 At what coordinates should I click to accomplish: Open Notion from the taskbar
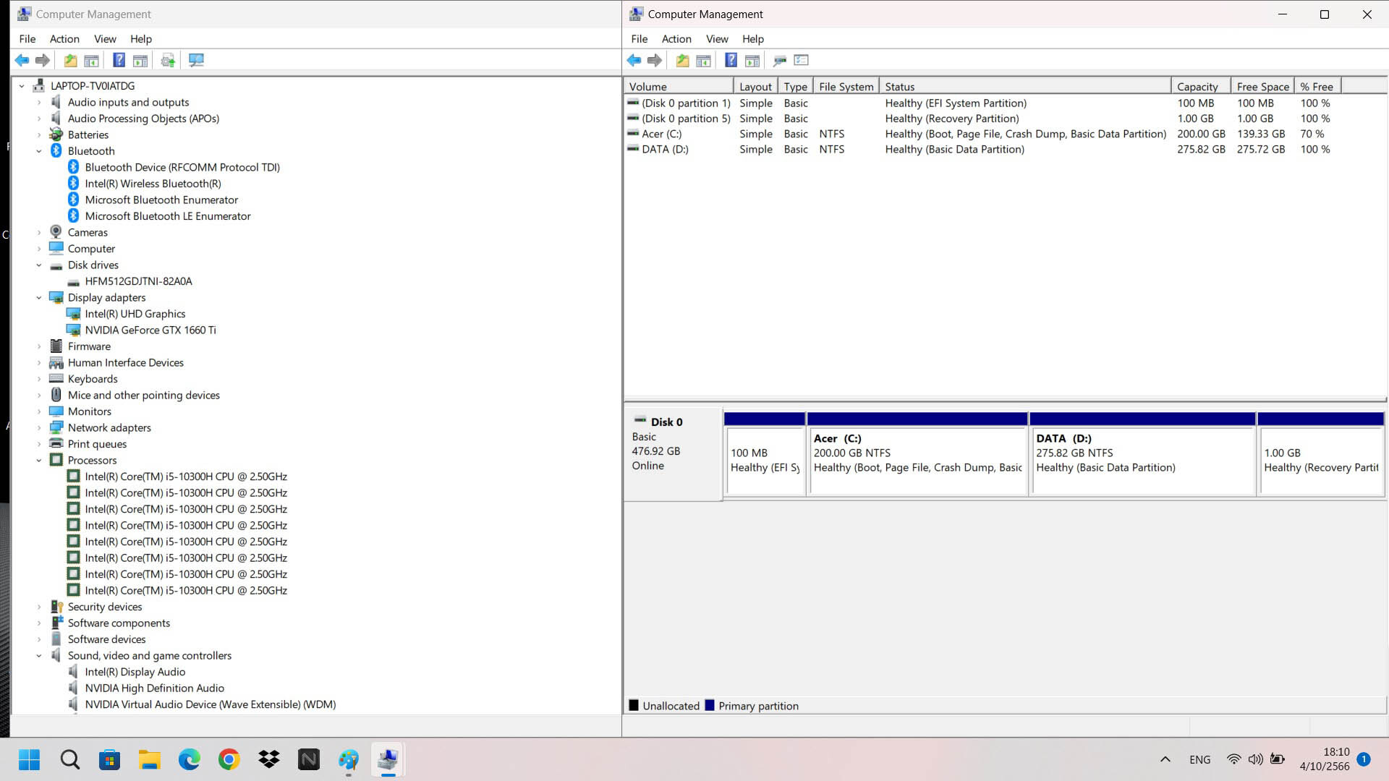tap(308, 759)
